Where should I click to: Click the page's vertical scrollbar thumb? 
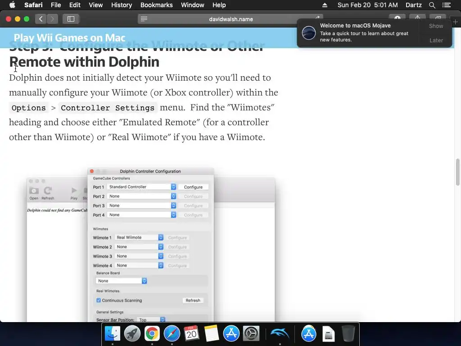coord(457,172)
